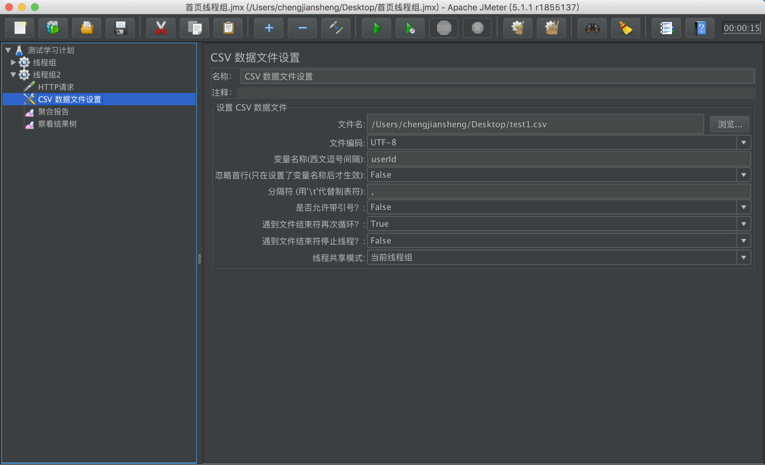Image resolution: width=765 pixels, height=465 pixels.
Task: Click Start no pauses icon
Action: (410, 28)
